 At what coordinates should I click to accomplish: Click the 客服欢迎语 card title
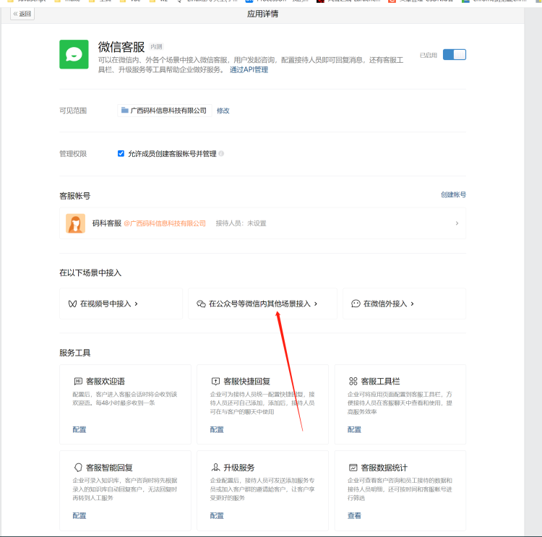(x=106, y=381)
